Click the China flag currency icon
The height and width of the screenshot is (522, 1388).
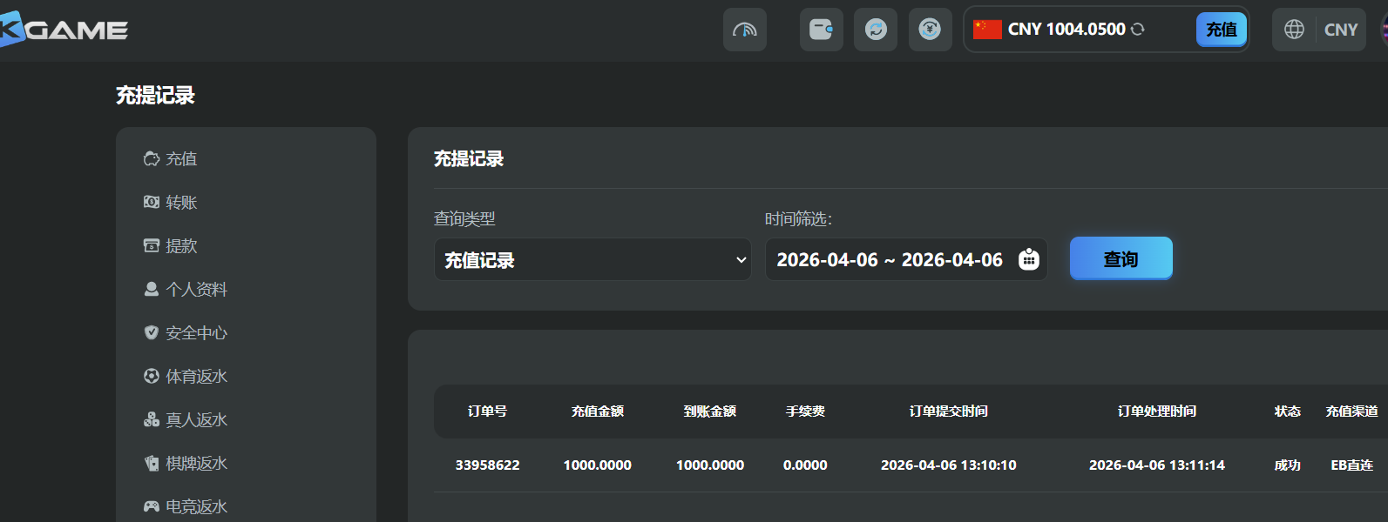986,30
